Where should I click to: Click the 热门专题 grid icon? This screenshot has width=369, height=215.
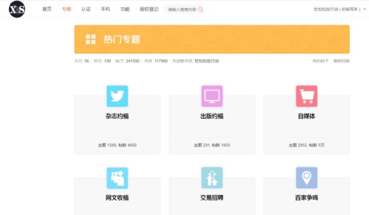(x=91, y=39)
